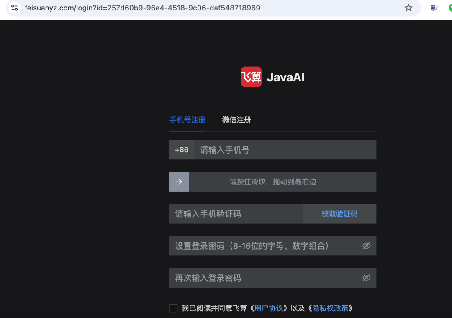Toggle visibility of 再次输入登录密码 field

tap(366, 278)
